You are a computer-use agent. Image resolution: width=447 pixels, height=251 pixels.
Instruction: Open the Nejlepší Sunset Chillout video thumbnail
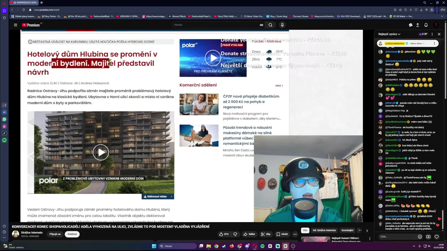pos(316,239)
